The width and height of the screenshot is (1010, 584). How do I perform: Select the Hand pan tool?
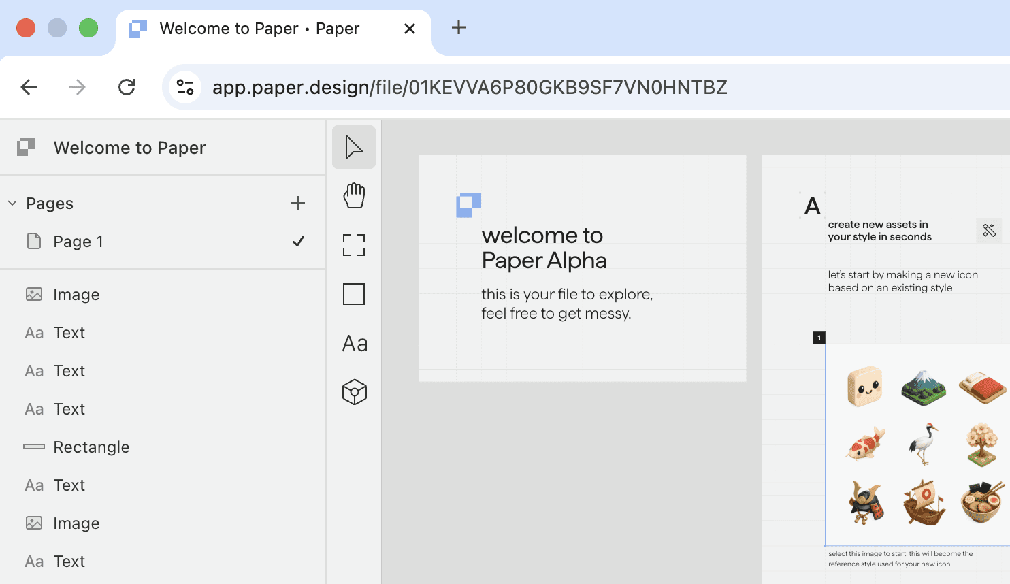(x=354, y=196)
